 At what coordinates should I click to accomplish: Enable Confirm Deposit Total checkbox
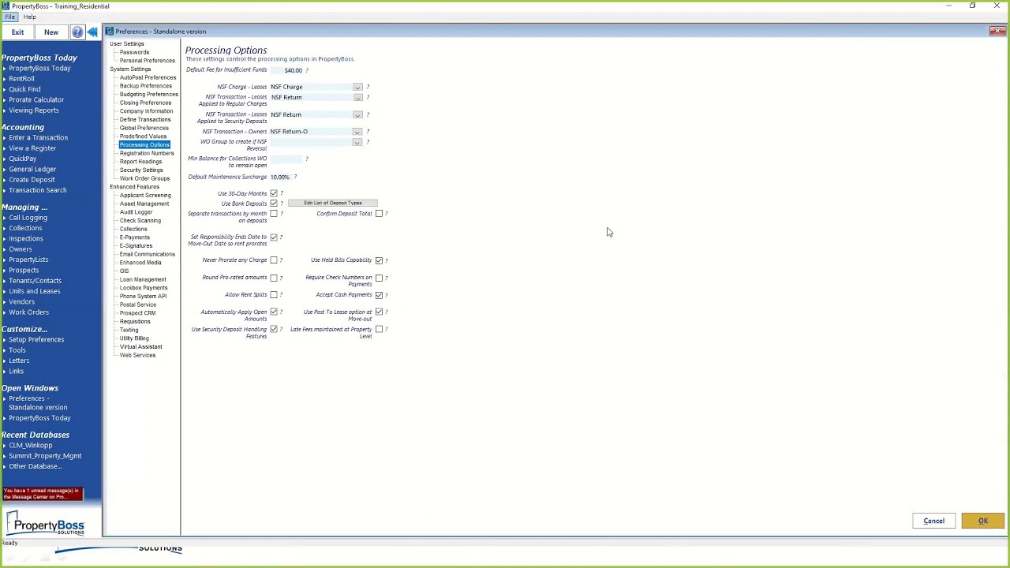379,214
